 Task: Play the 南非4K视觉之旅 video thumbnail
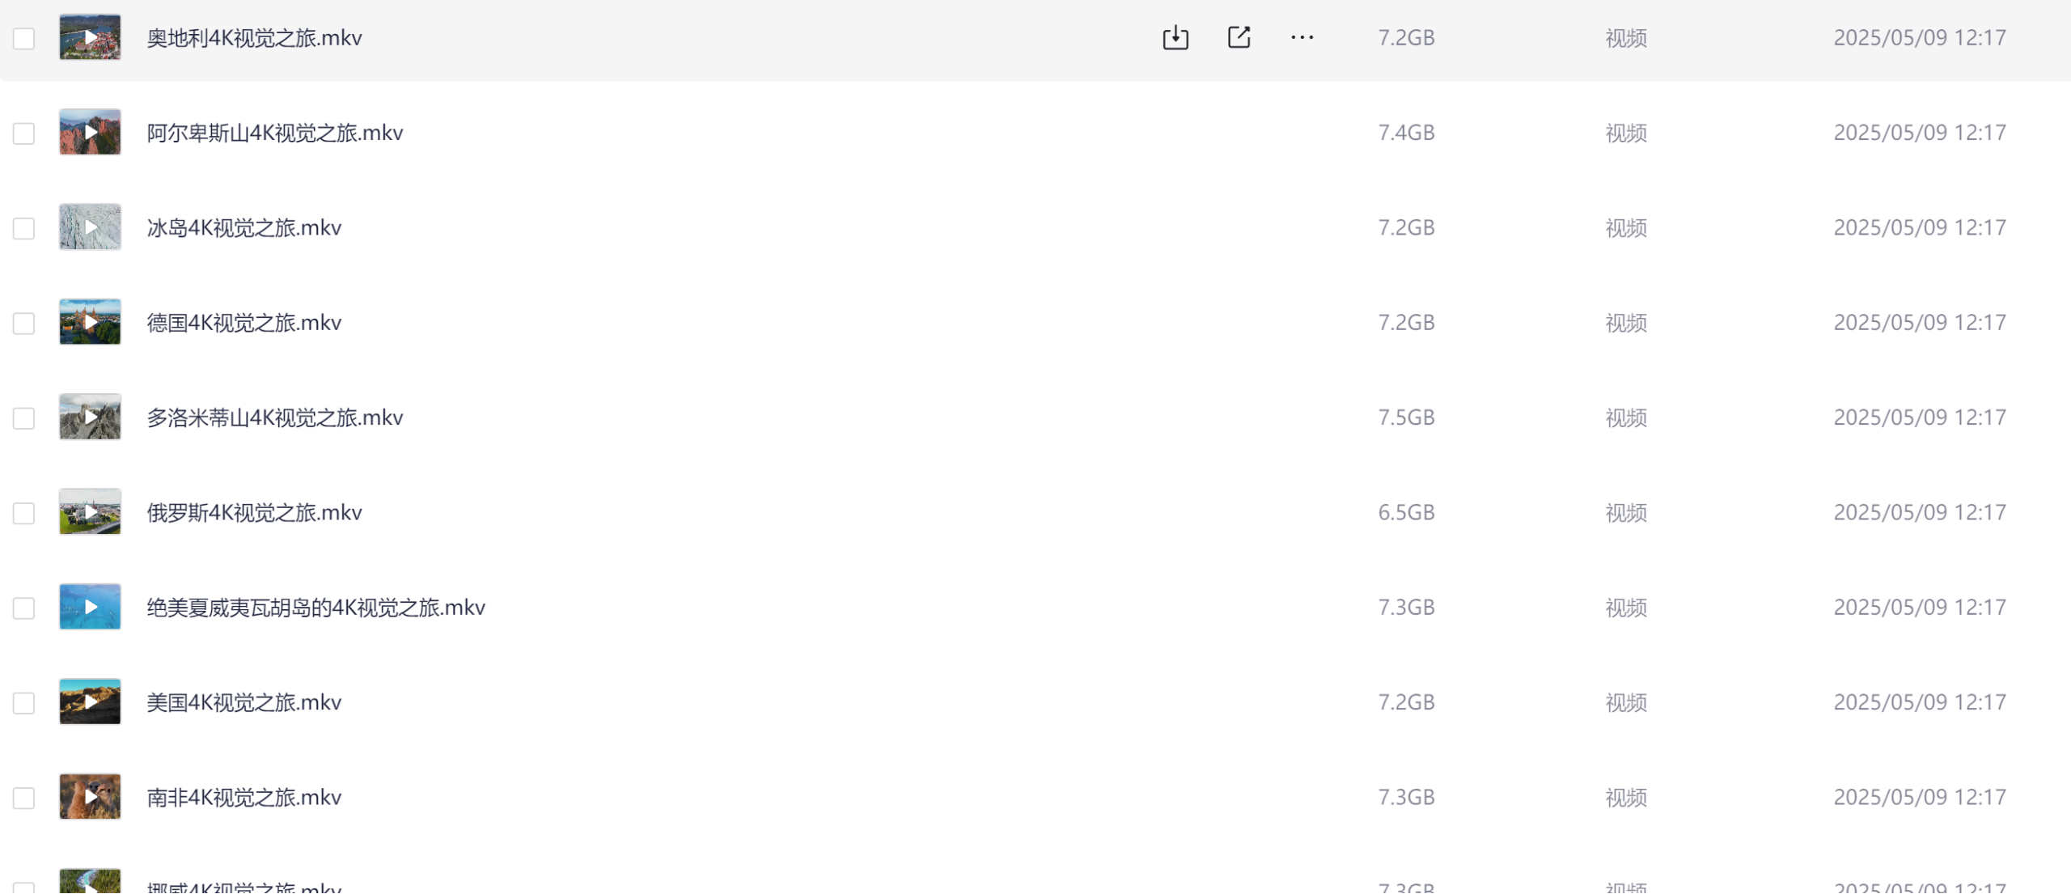pyautogui.click(x=90, y=797)
